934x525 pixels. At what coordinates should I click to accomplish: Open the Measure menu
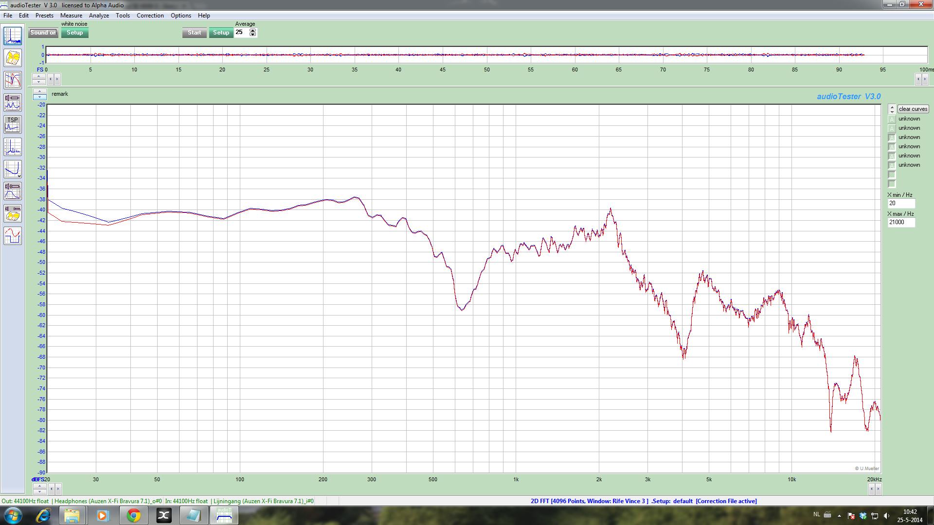[71, 16]
